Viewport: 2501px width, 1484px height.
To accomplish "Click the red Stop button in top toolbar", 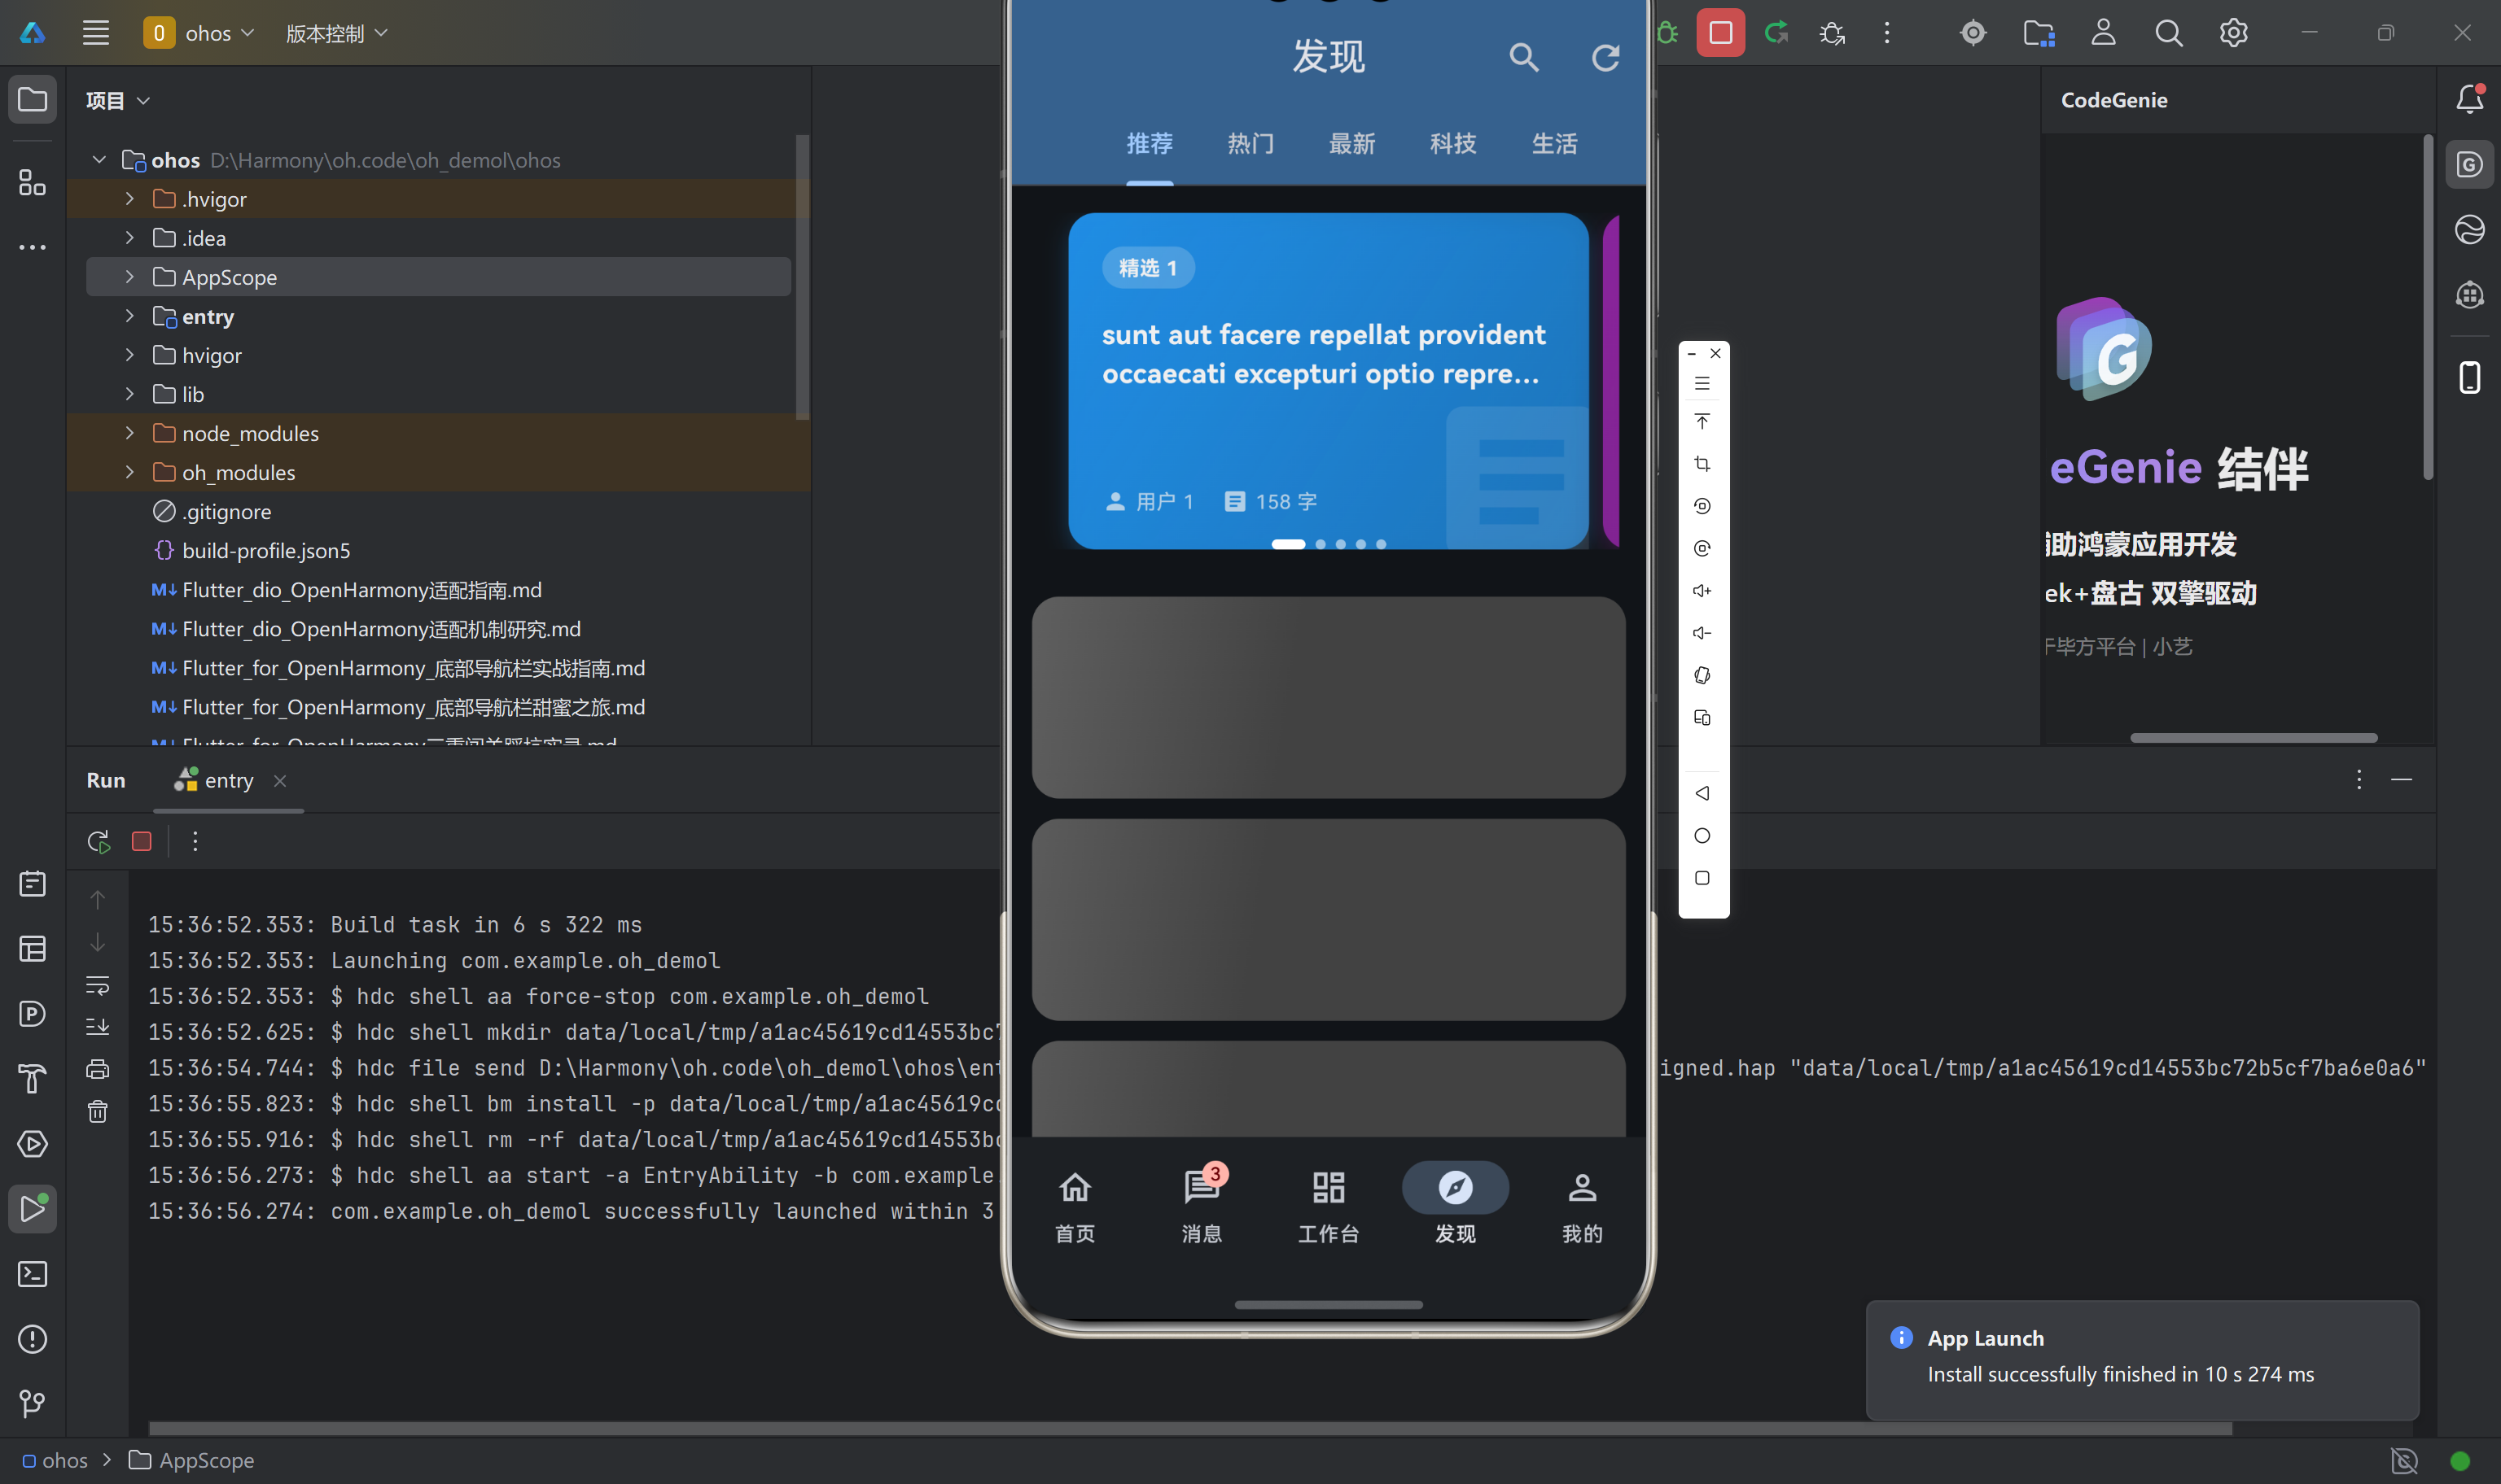I will (1719, 33).
